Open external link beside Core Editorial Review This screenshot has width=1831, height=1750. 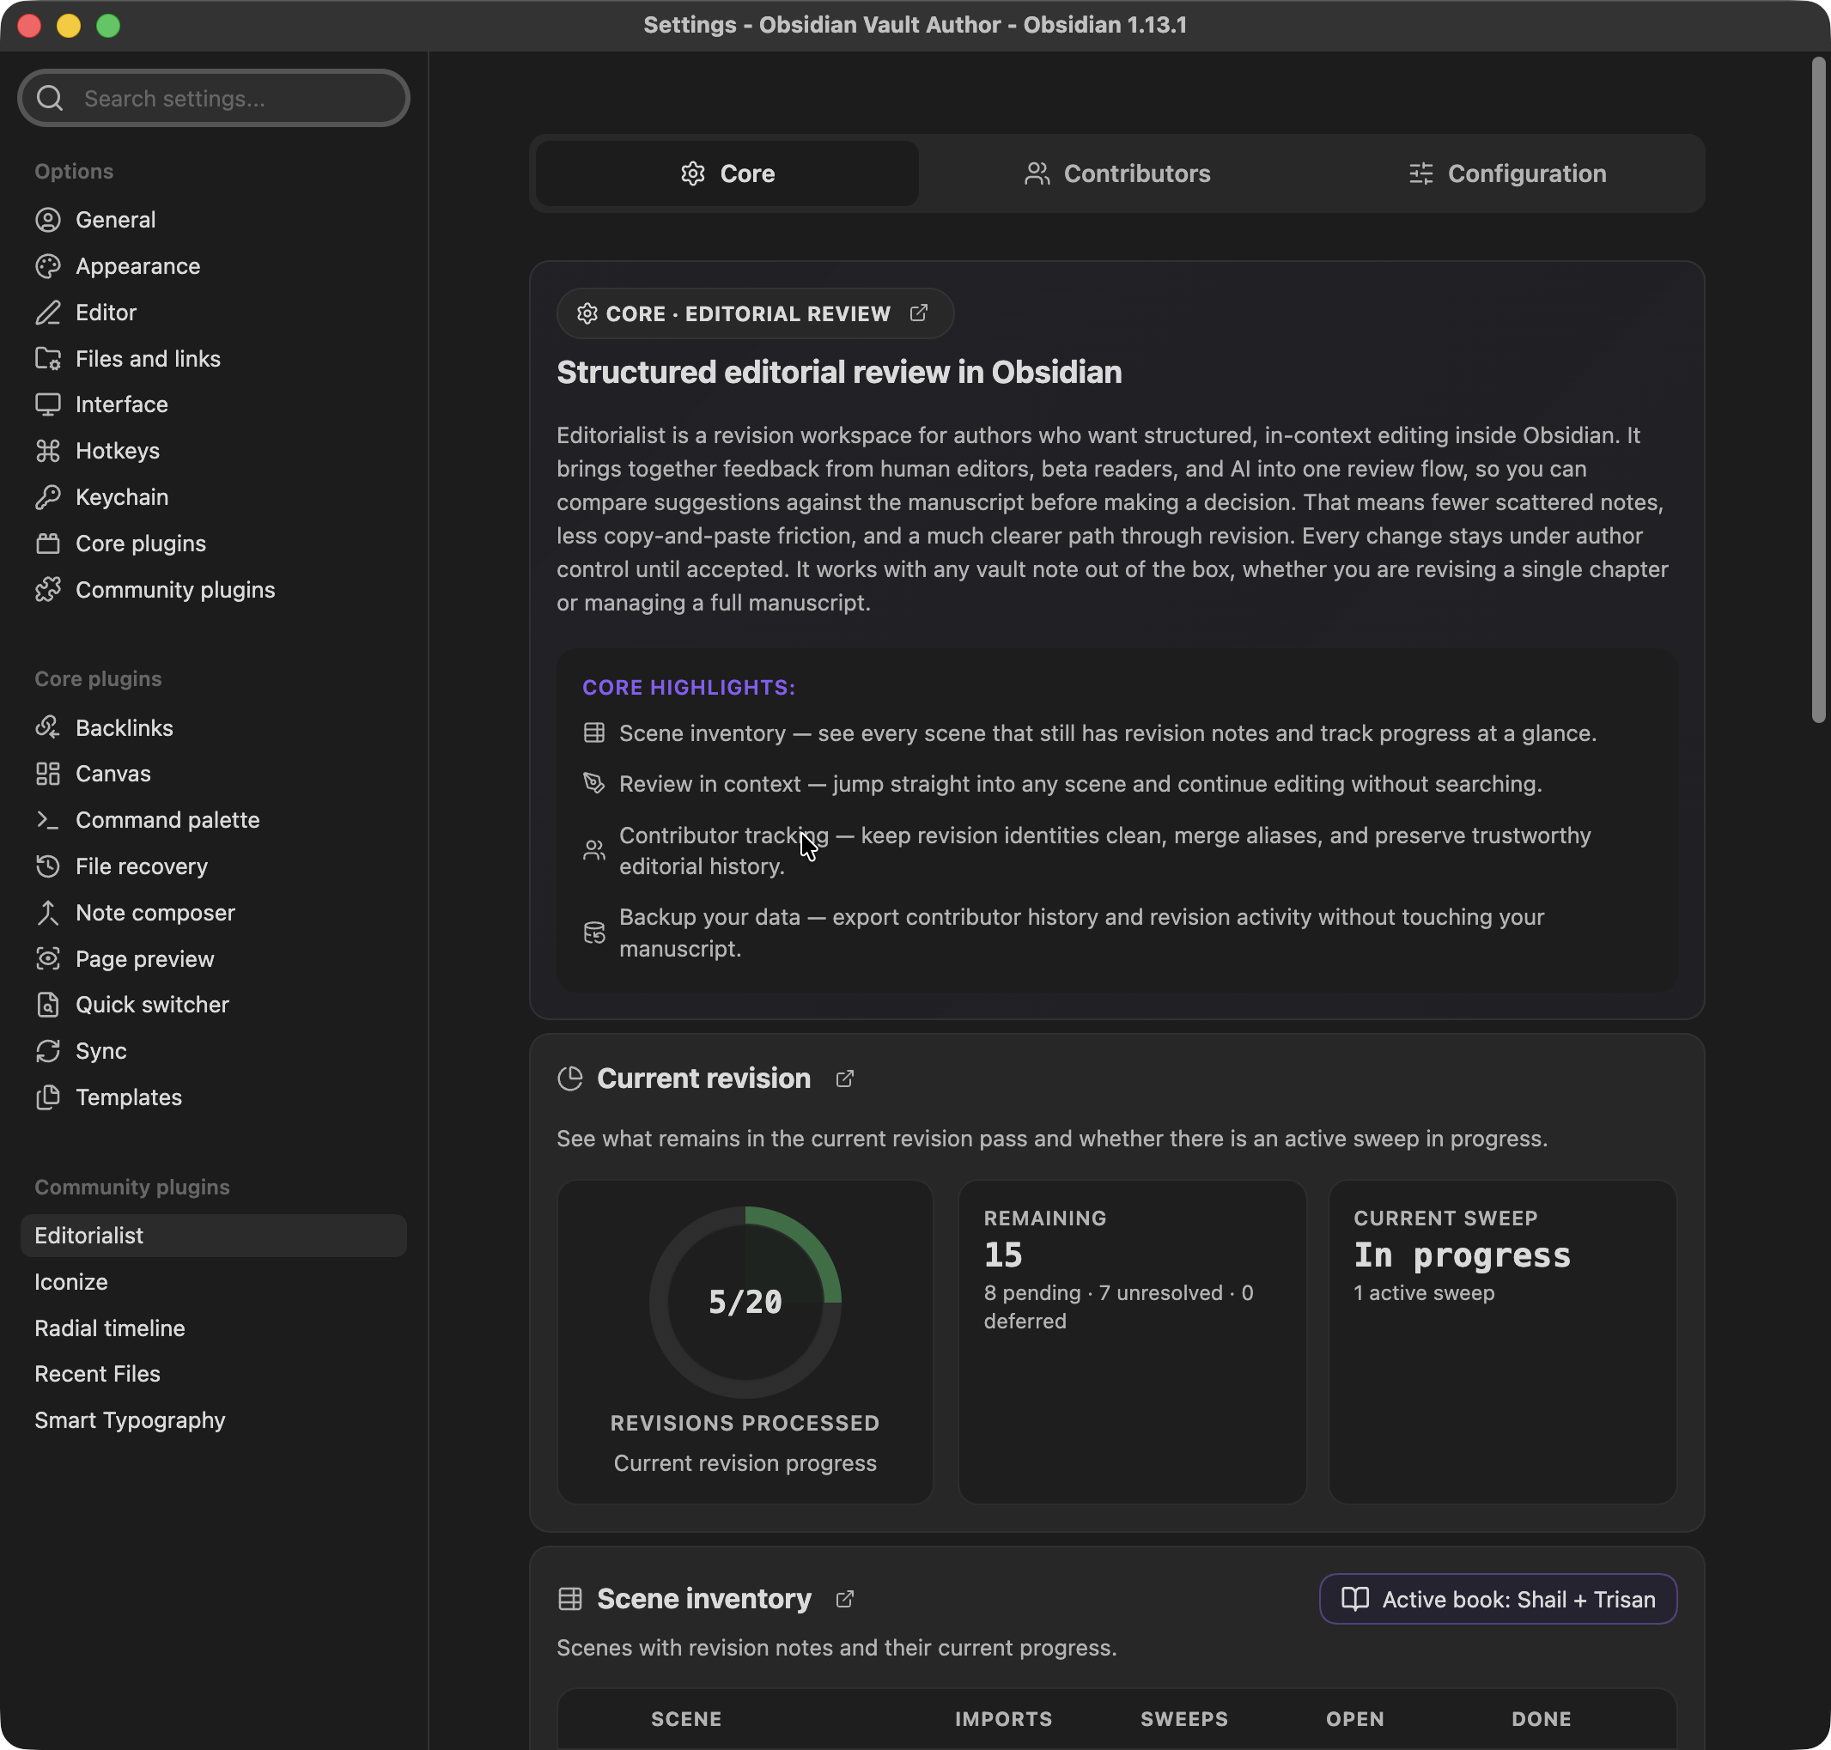[x=919, y=313]
